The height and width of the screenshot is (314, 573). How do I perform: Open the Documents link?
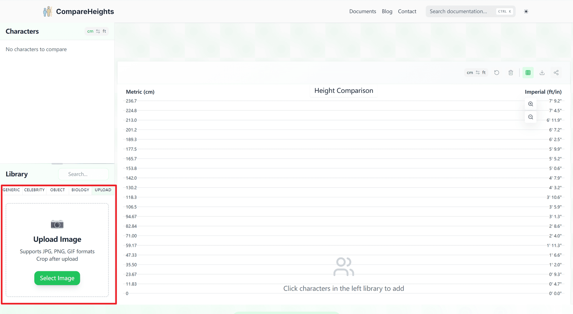pos(363,11)
